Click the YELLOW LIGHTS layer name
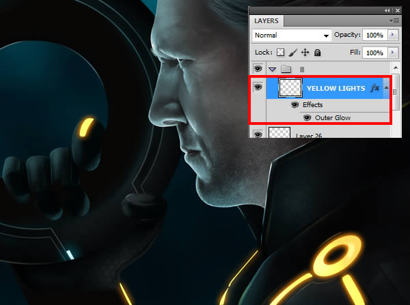The width and height of the screenshot is (410, 305). 336,89
